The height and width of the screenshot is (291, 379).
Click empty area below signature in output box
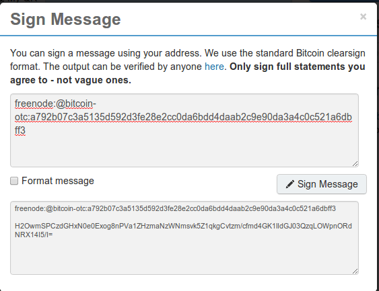(x=184, y=256)
